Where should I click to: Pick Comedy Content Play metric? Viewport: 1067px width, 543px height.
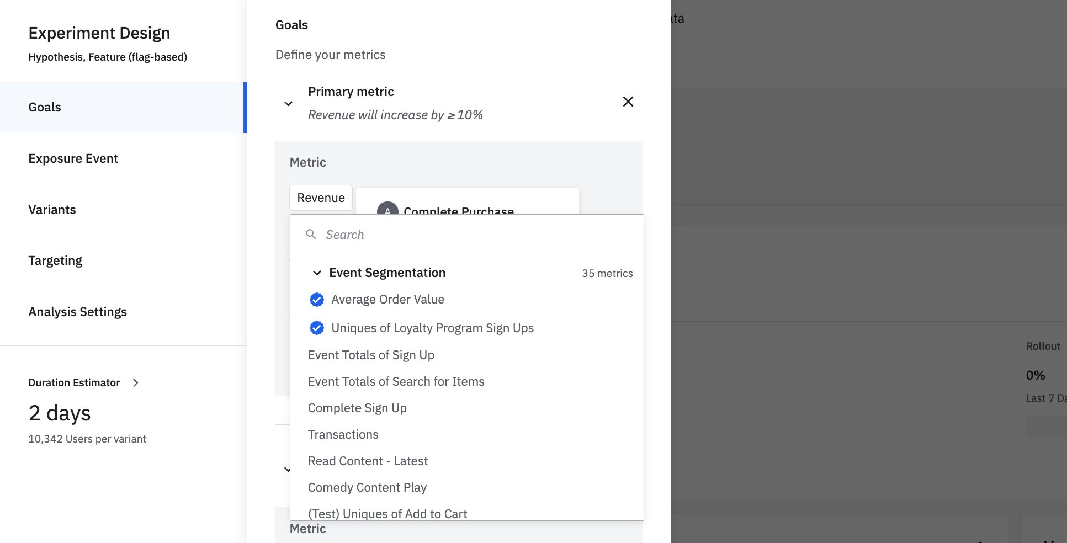(367, 487)
